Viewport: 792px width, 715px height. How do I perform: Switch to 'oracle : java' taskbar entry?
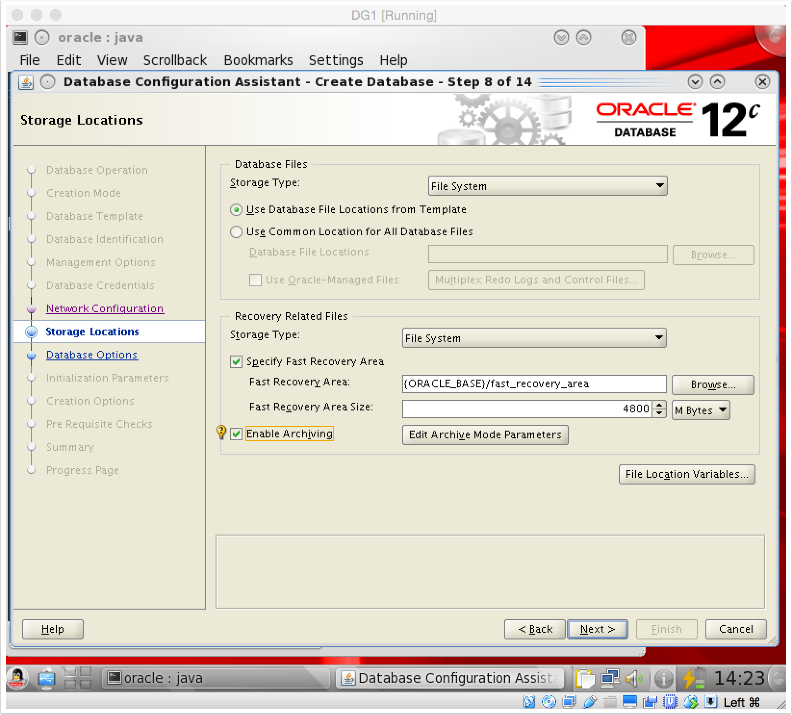217,678
